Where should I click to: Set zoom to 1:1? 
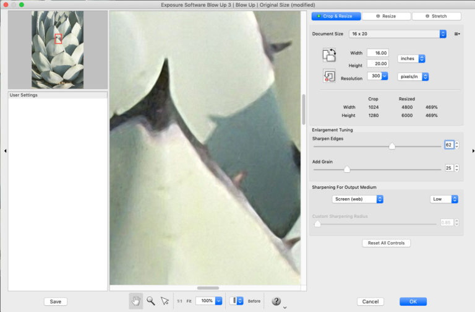coord(179,301)
